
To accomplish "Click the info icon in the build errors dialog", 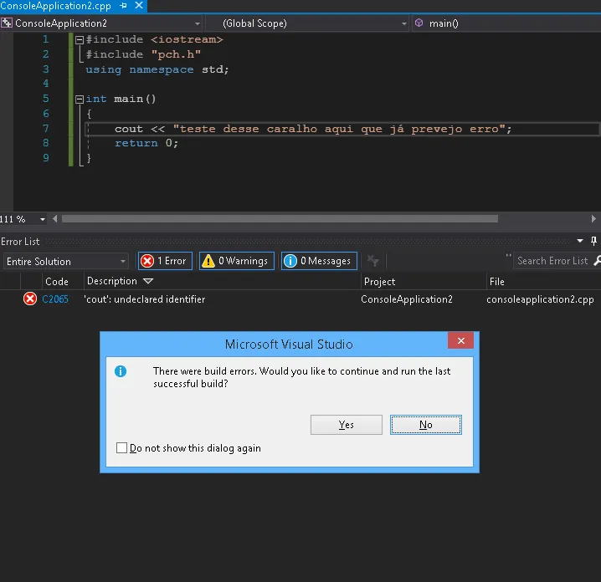I will pos(121,371).
